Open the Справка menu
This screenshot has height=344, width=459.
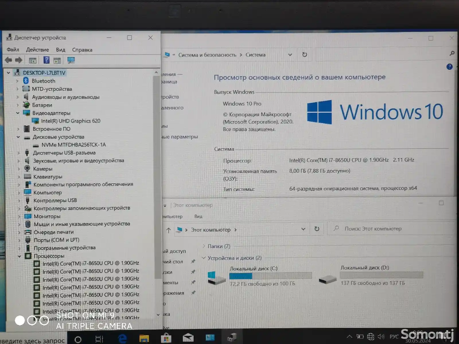tap(82, 50)
